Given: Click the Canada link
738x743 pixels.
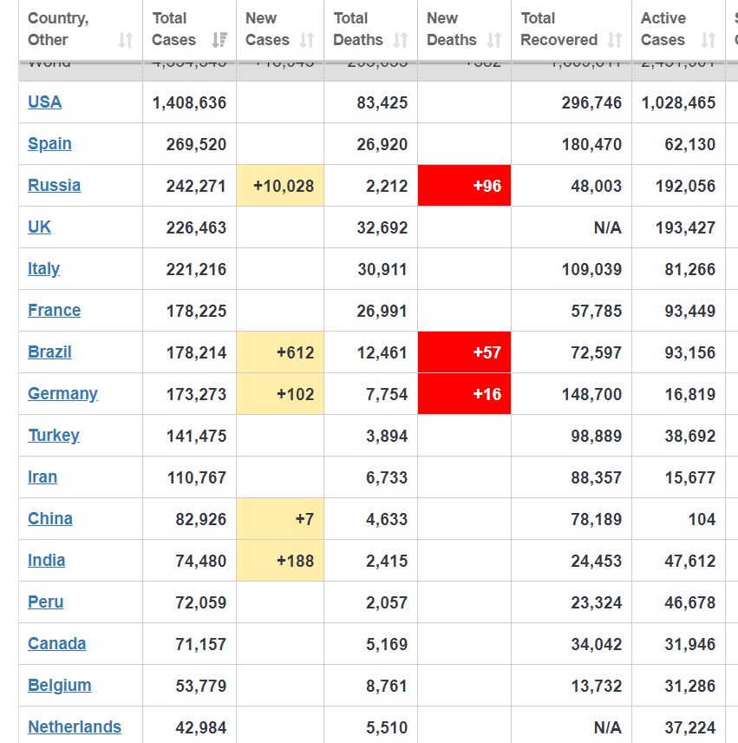Looking at the screenshot, I should point(56,643).
